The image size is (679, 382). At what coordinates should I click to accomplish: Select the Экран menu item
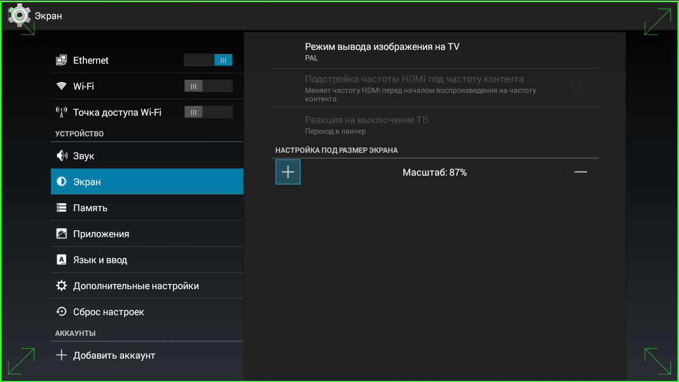147,182
